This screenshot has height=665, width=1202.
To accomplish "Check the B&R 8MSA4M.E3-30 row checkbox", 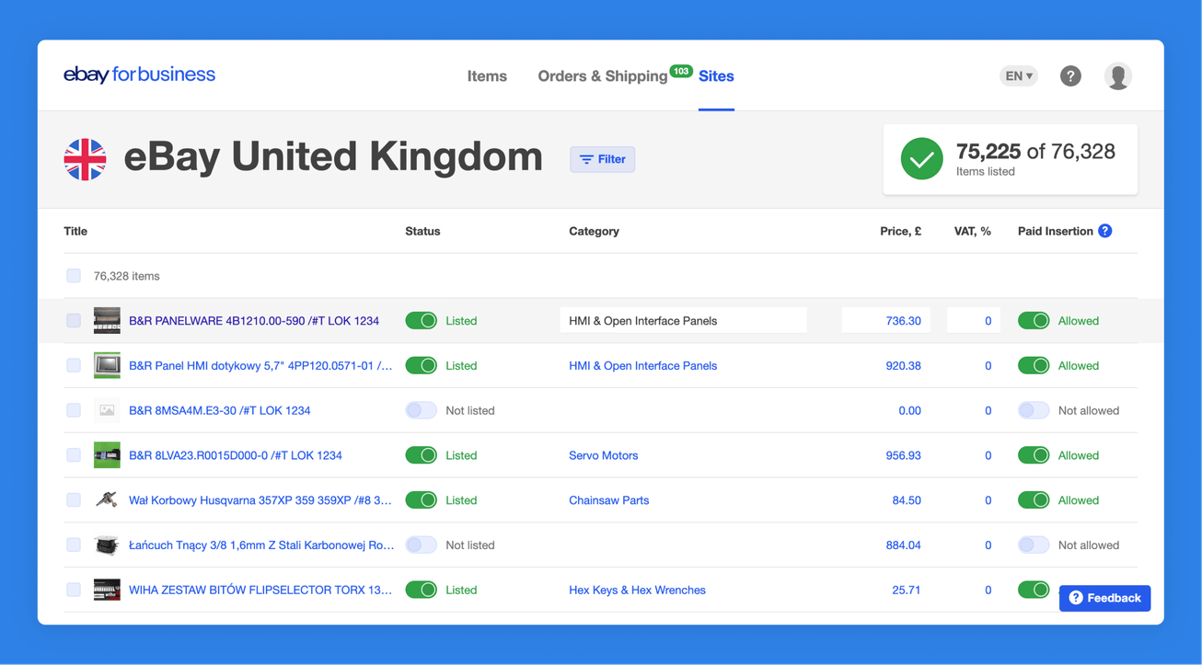I will pos(74,410).
